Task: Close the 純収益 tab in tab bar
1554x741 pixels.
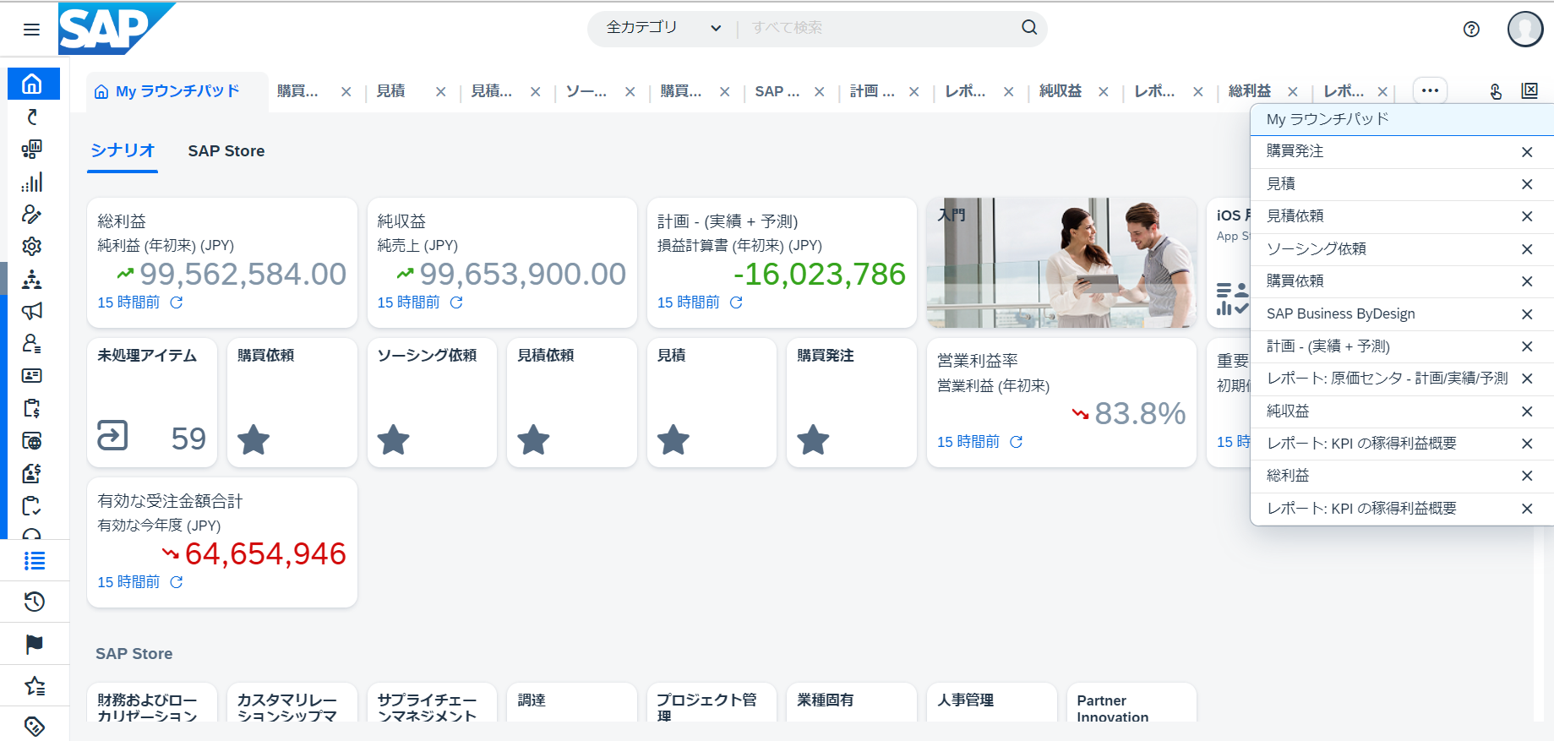Action: click(x=1103, y=92)
